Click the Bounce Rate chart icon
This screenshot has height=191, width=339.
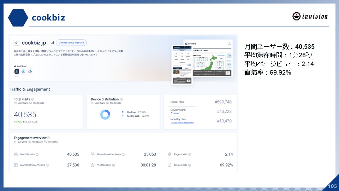click(169, 165)
